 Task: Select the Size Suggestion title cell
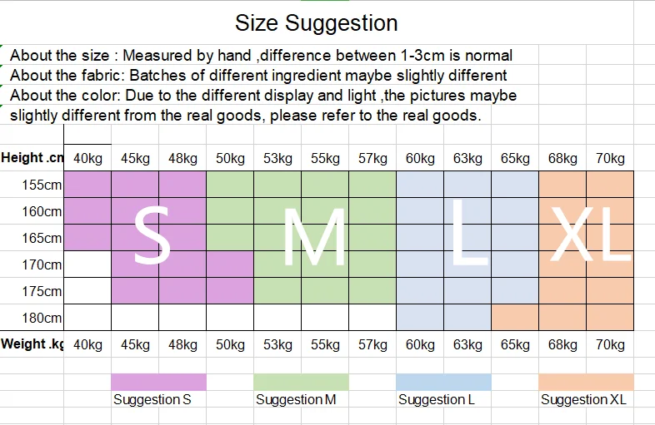(x=316, y=22)
